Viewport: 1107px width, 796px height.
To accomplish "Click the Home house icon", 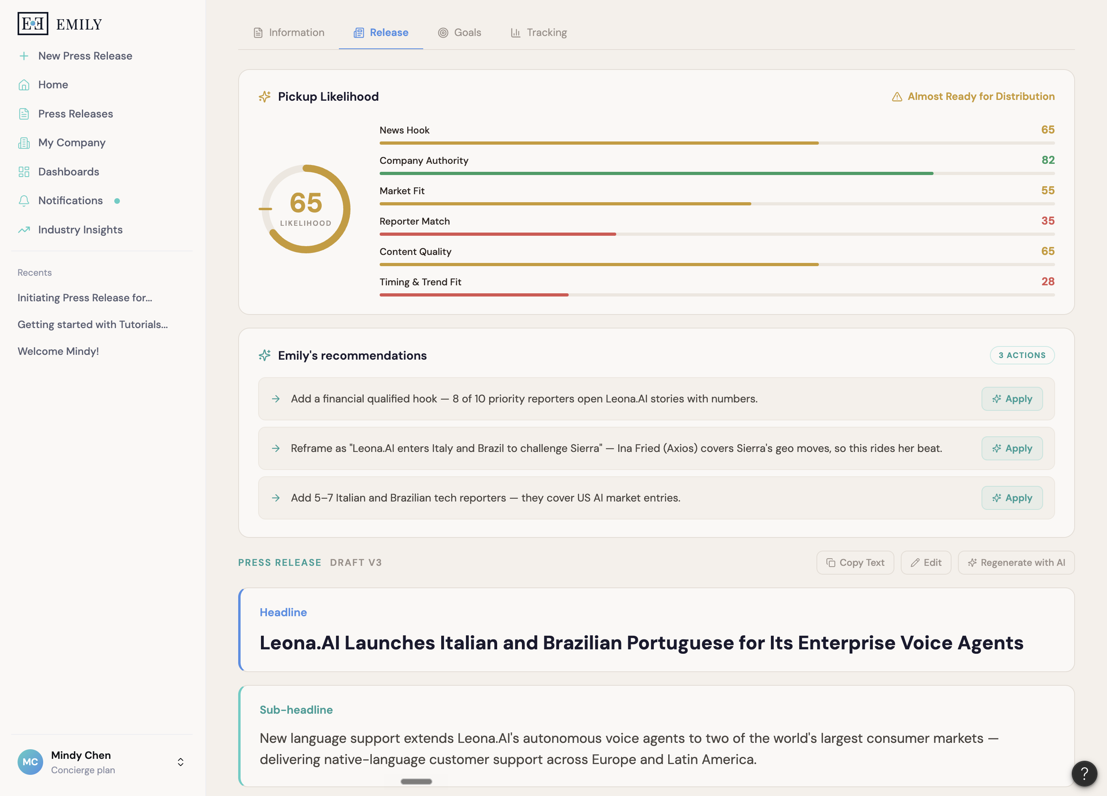I will tap(24, 84).
